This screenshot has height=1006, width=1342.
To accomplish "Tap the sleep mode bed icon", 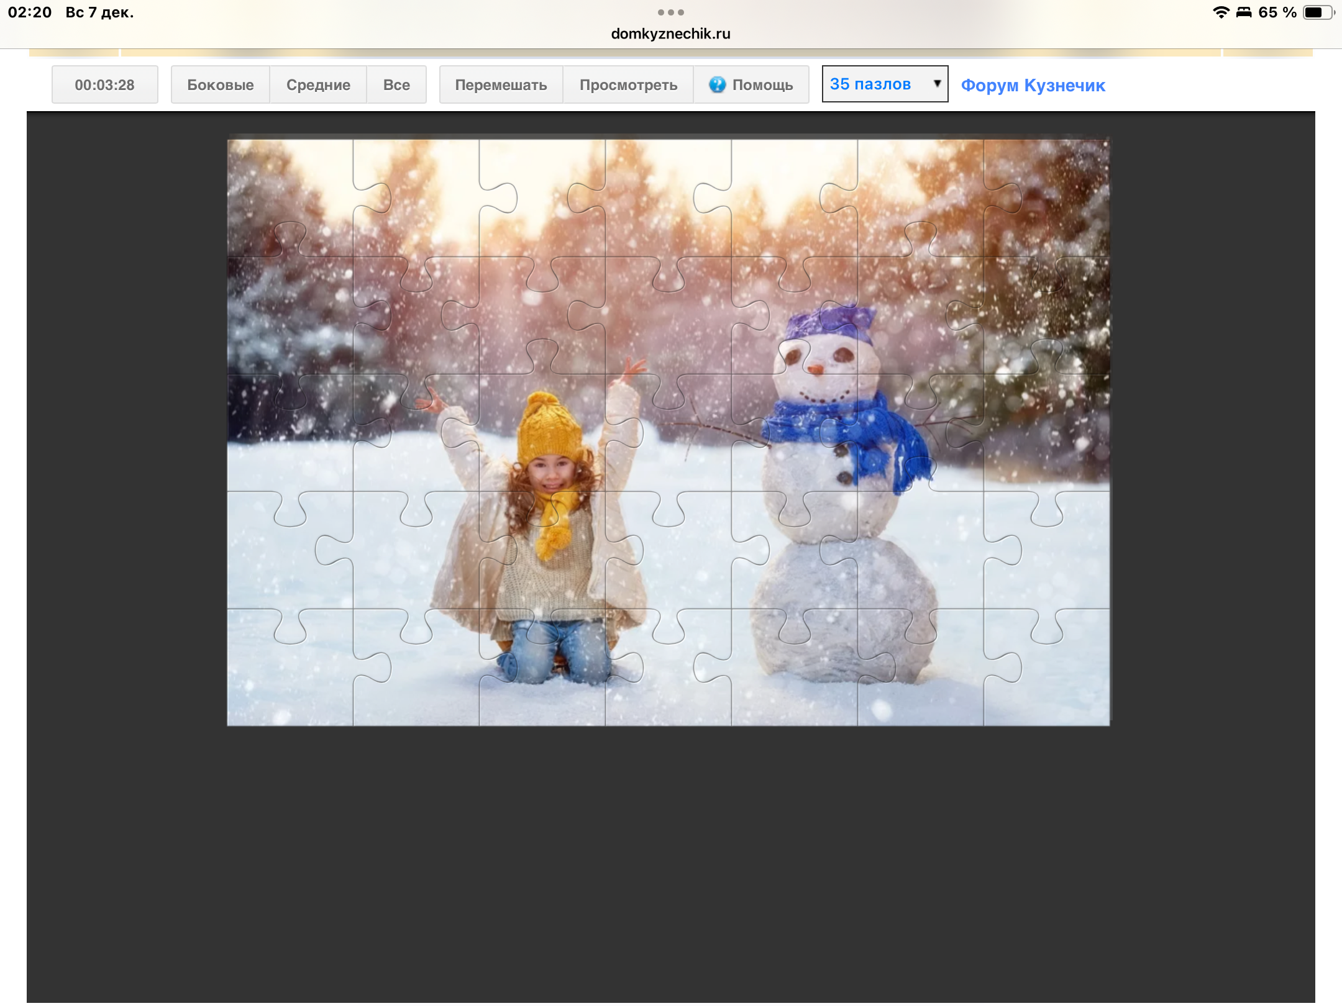I will pyautogui.click(x=1244, y=12).
